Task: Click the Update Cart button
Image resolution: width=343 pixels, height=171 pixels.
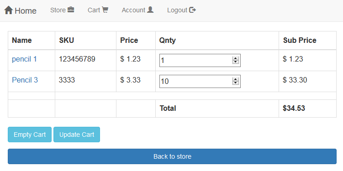Action: pos(77,135)
